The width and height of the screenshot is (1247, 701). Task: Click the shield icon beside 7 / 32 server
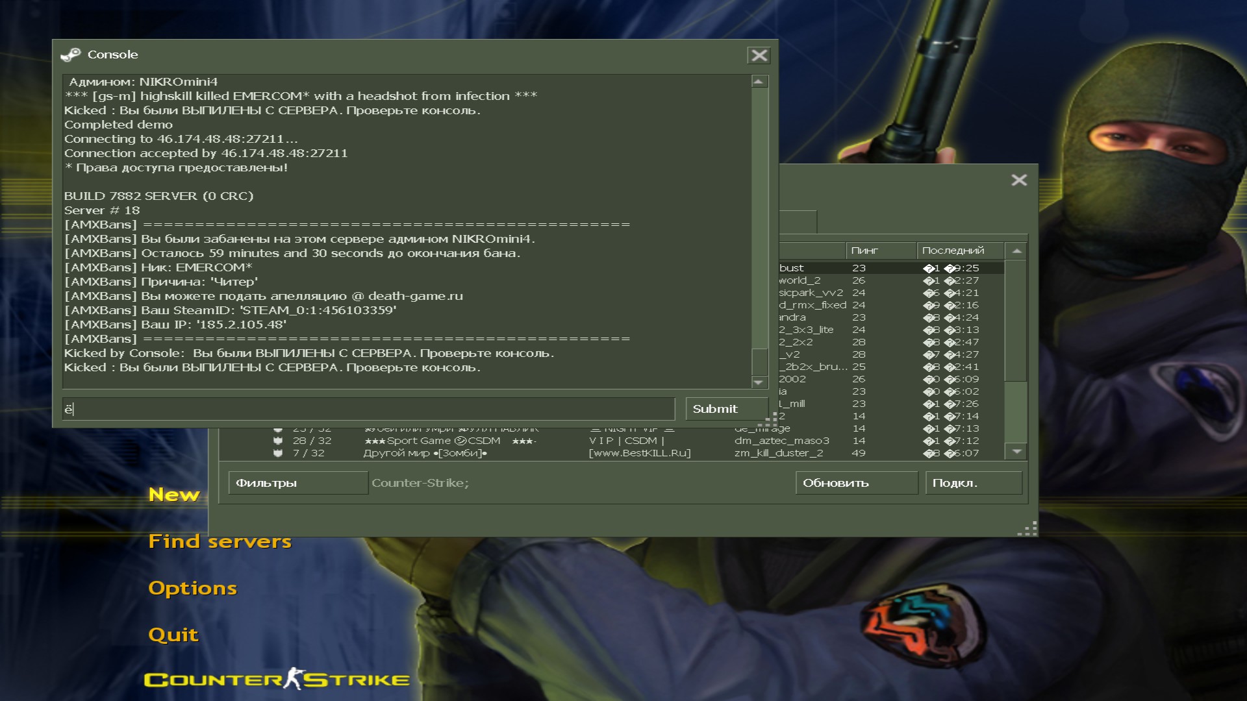(x=278, y=453)
